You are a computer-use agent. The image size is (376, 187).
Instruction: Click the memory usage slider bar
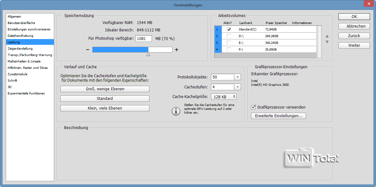tap(132, 50)
